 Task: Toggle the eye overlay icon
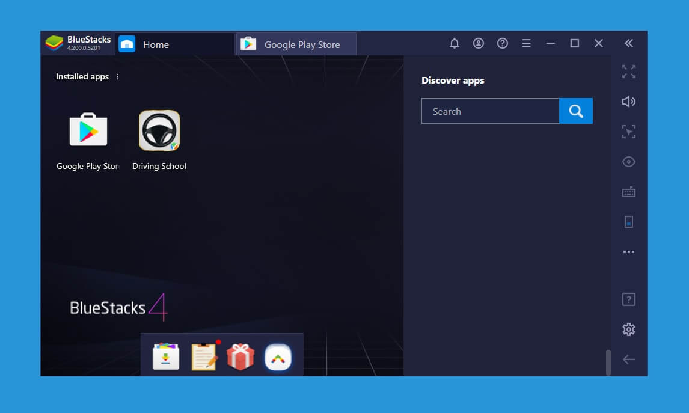tap(629, 162)
